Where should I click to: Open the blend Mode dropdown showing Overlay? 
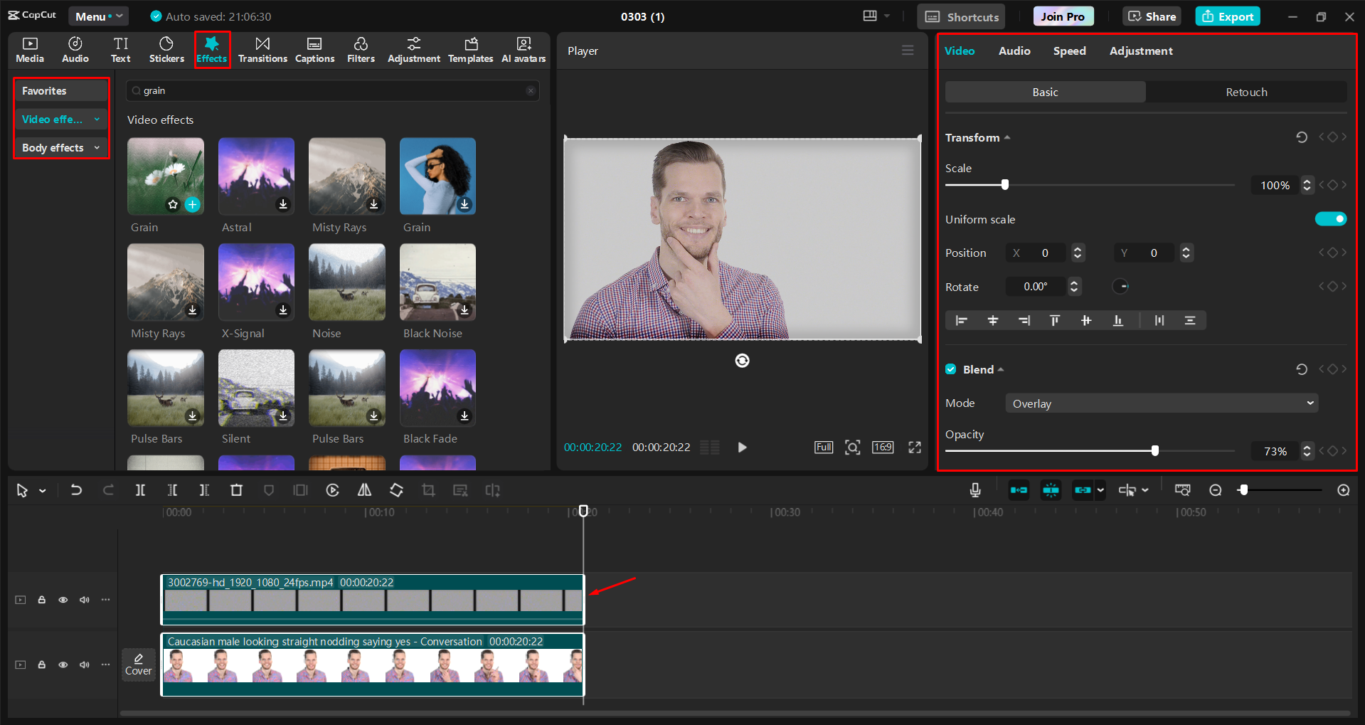(1161, 403)
